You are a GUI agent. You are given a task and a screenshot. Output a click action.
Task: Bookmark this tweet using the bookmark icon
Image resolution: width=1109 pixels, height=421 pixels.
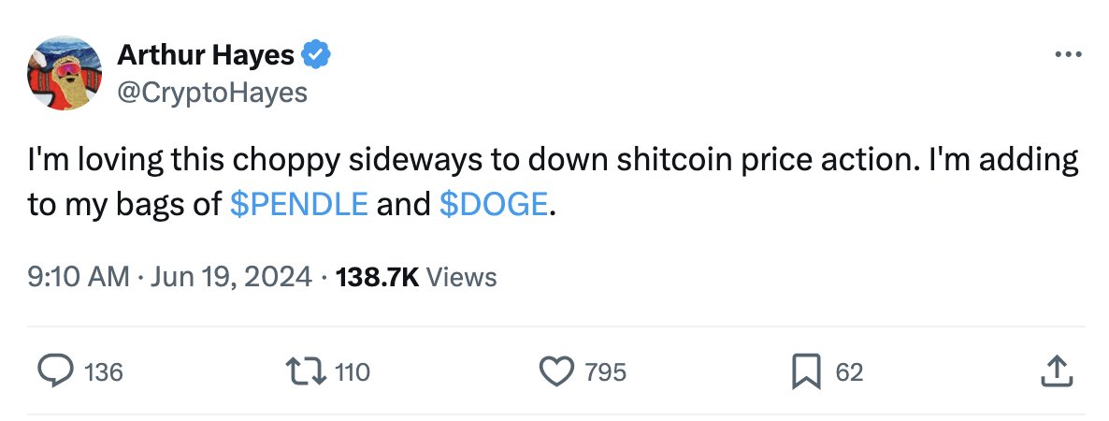click(x=806, y=372)
